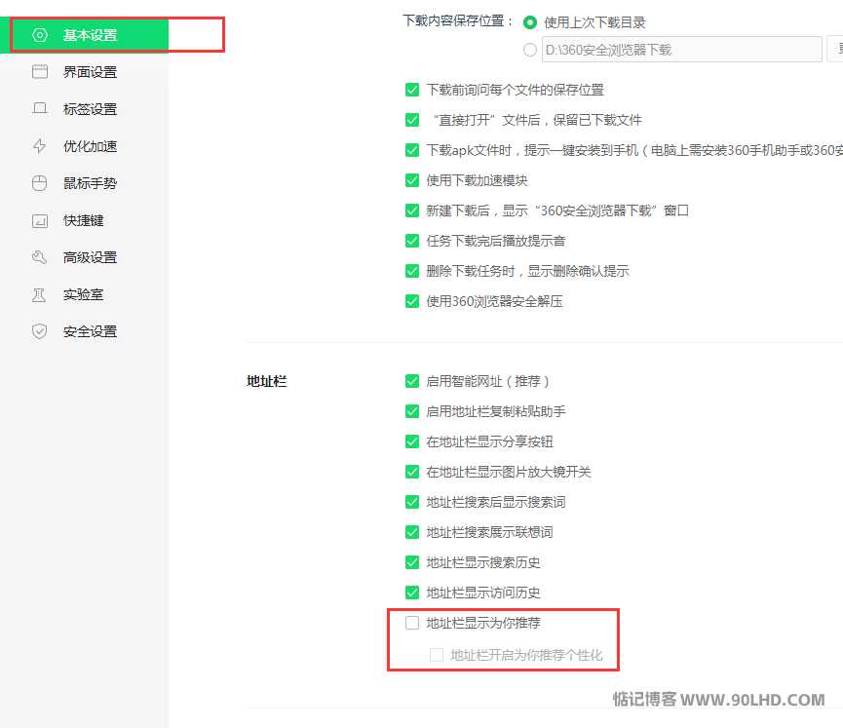The height and width of the screenshot is (728, 843).
Task: Disable 使用下载加速模块
Action: tap(412, 180)
